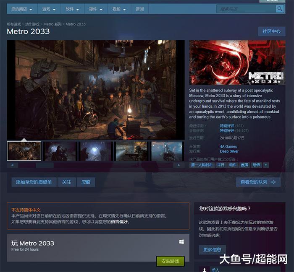Click screenshot strip right arrow
Viewport: 294px width, 272px height.
pos(178,165)
